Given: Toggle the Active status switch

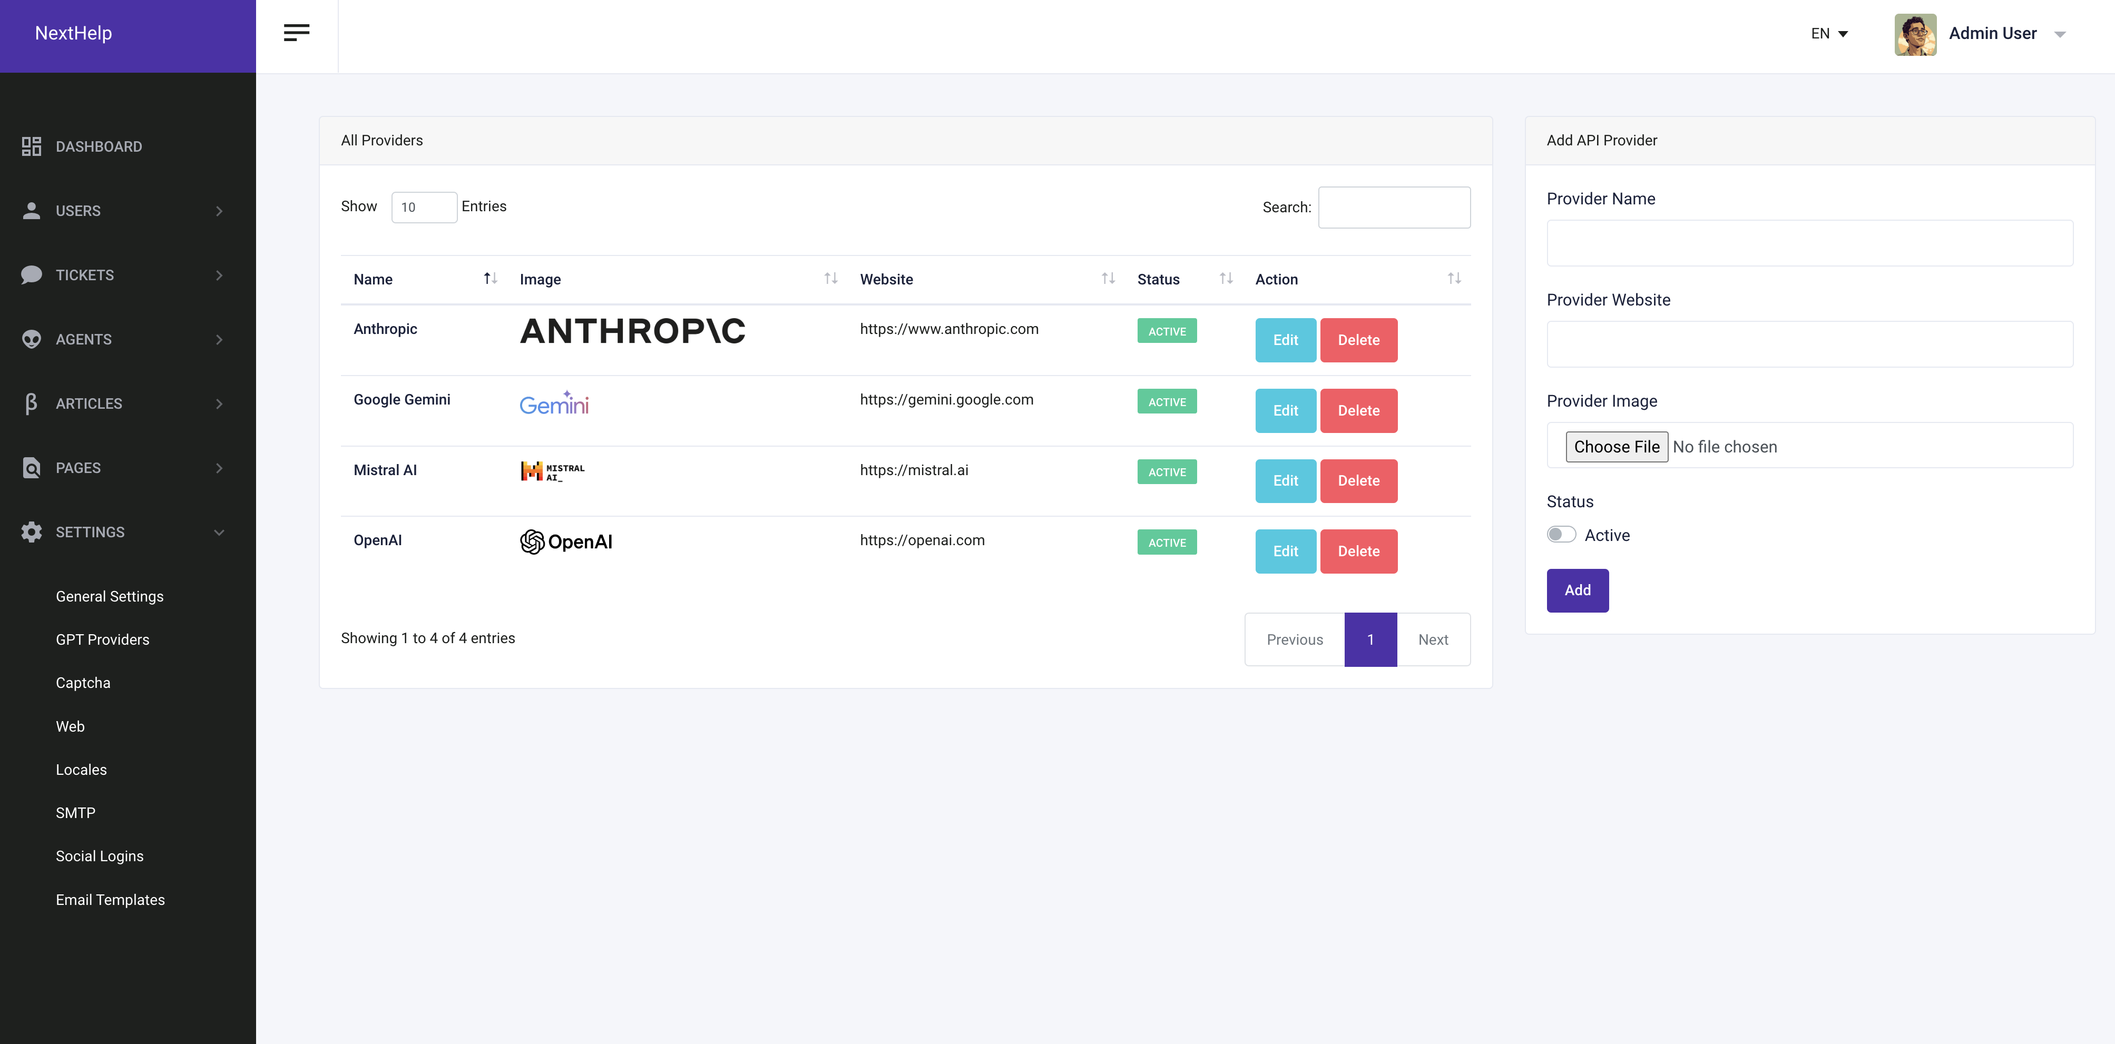Looking at the screenshot, I should pyautogui.click(x=1561, y=534).
